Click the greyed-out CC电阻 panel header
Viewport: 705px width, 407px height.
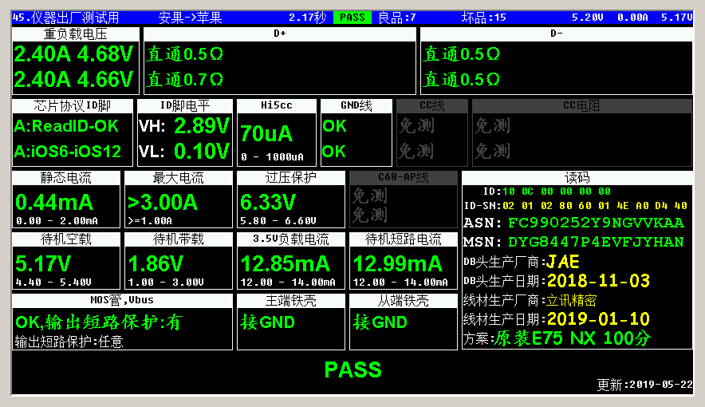coord(581,105)
